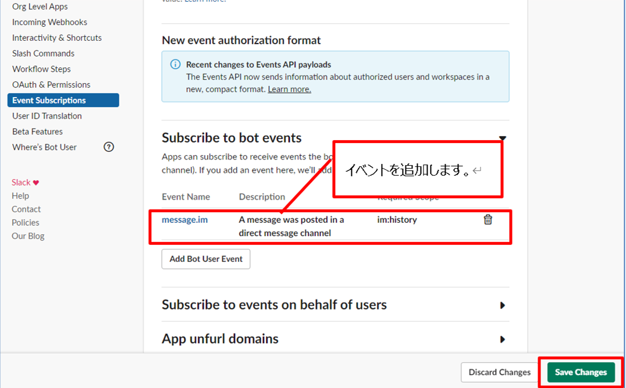
Task: Select Beta Features in the sidebar
Action: [x=37, y=131]
